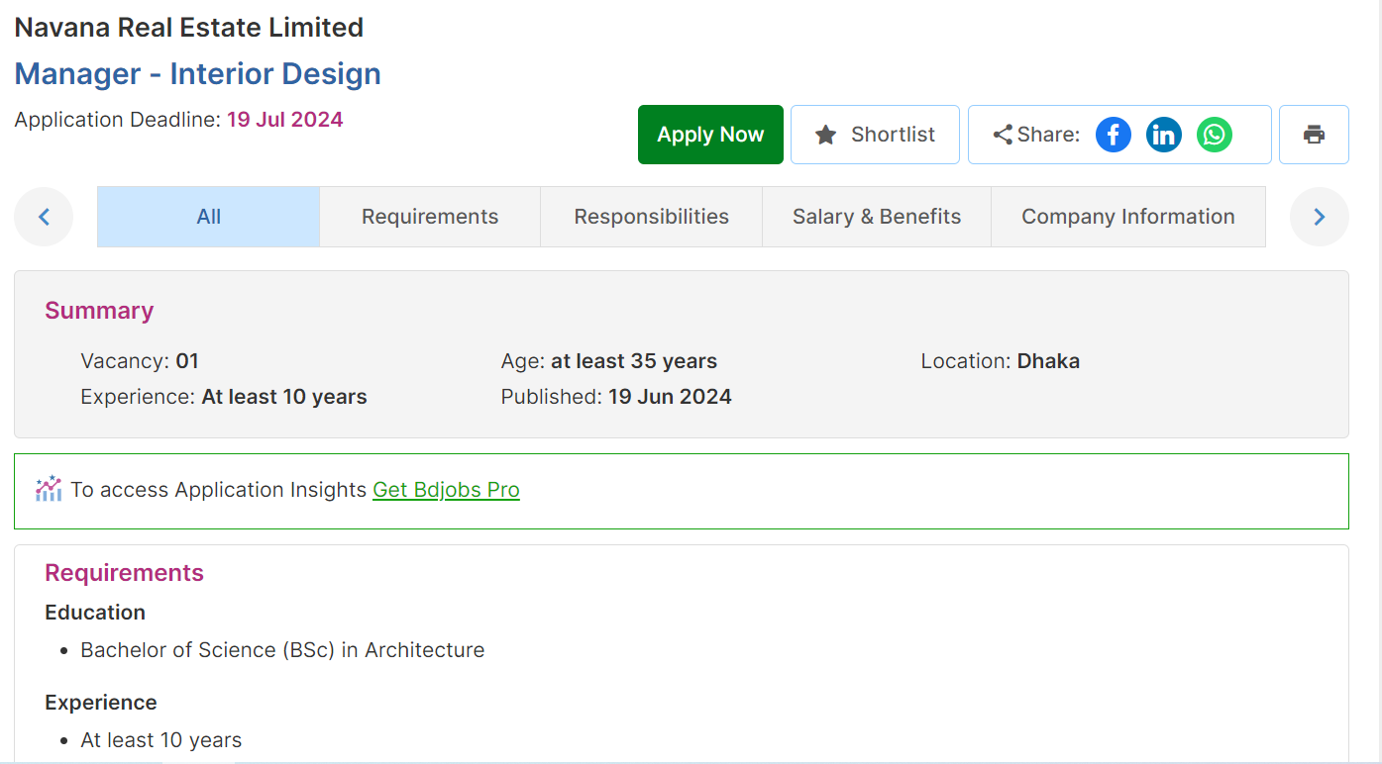Click the Location: Dhaka text
The height and width of the screenshot is (764, 1382).
pyautogui.click(x=1001, y=361)
